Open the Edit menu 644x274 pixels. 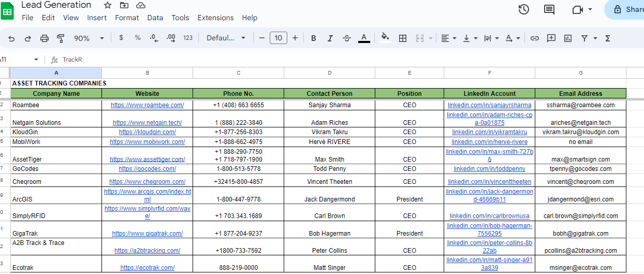pos(48,18)
